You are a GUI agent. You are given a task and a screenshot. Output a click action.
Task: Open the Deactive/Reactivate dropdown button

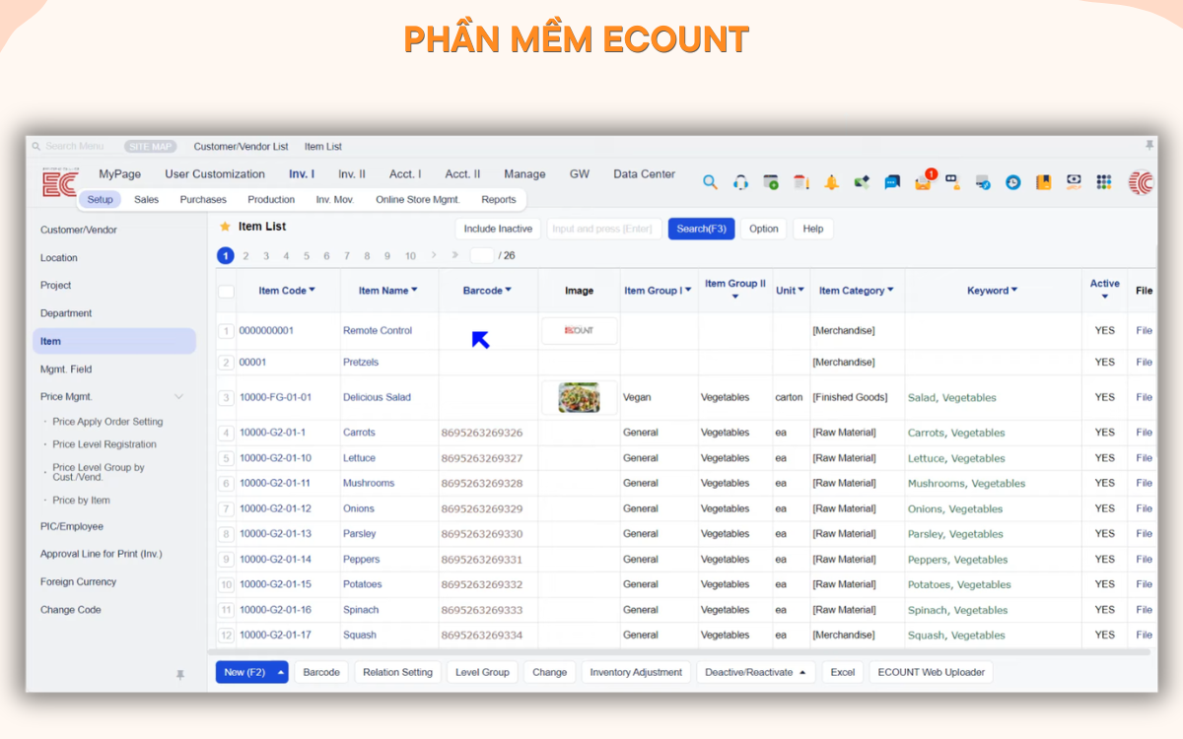pyautogui.click(x=756, y=672)
